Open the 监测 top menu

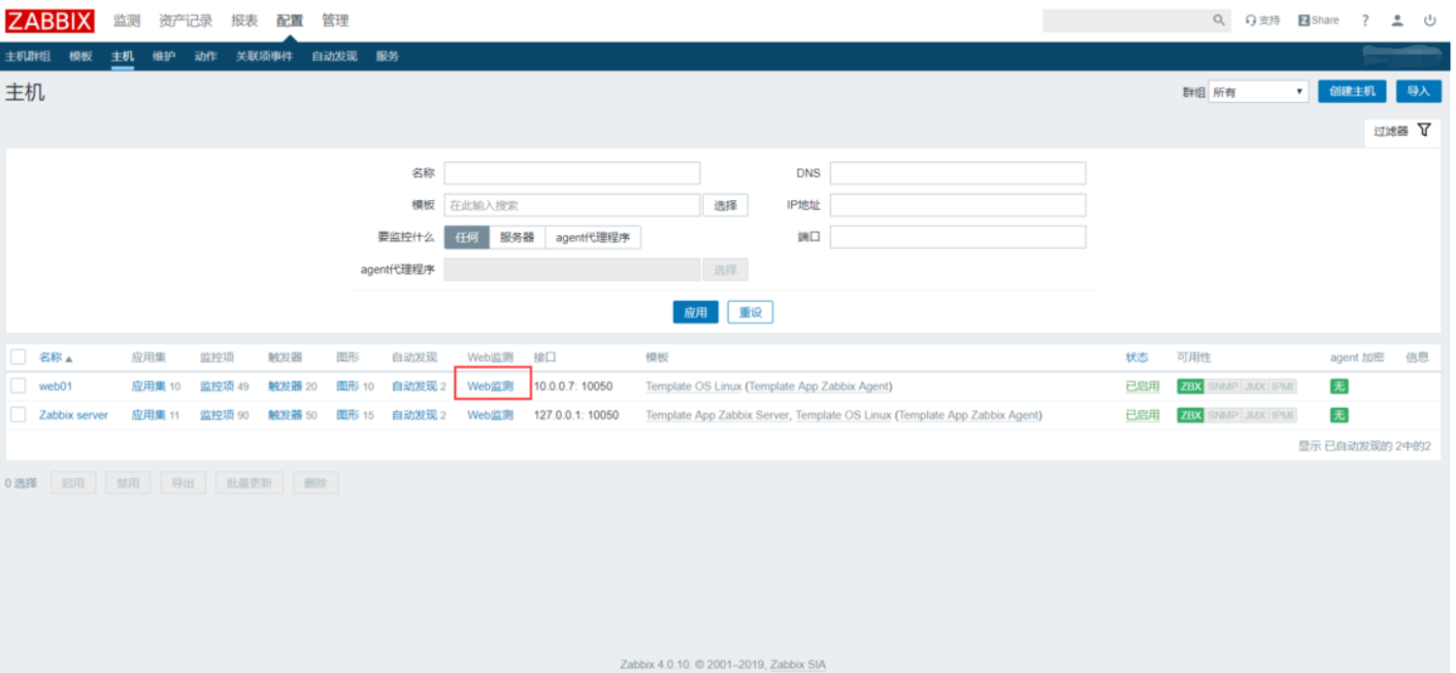(x=127, y=20)
